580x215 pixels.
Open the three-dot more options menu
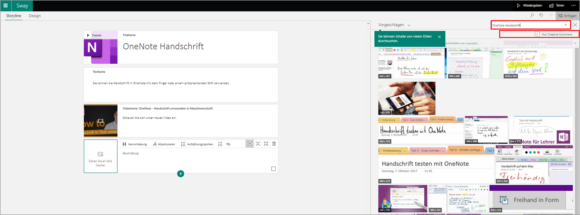[x=573, y=5]
